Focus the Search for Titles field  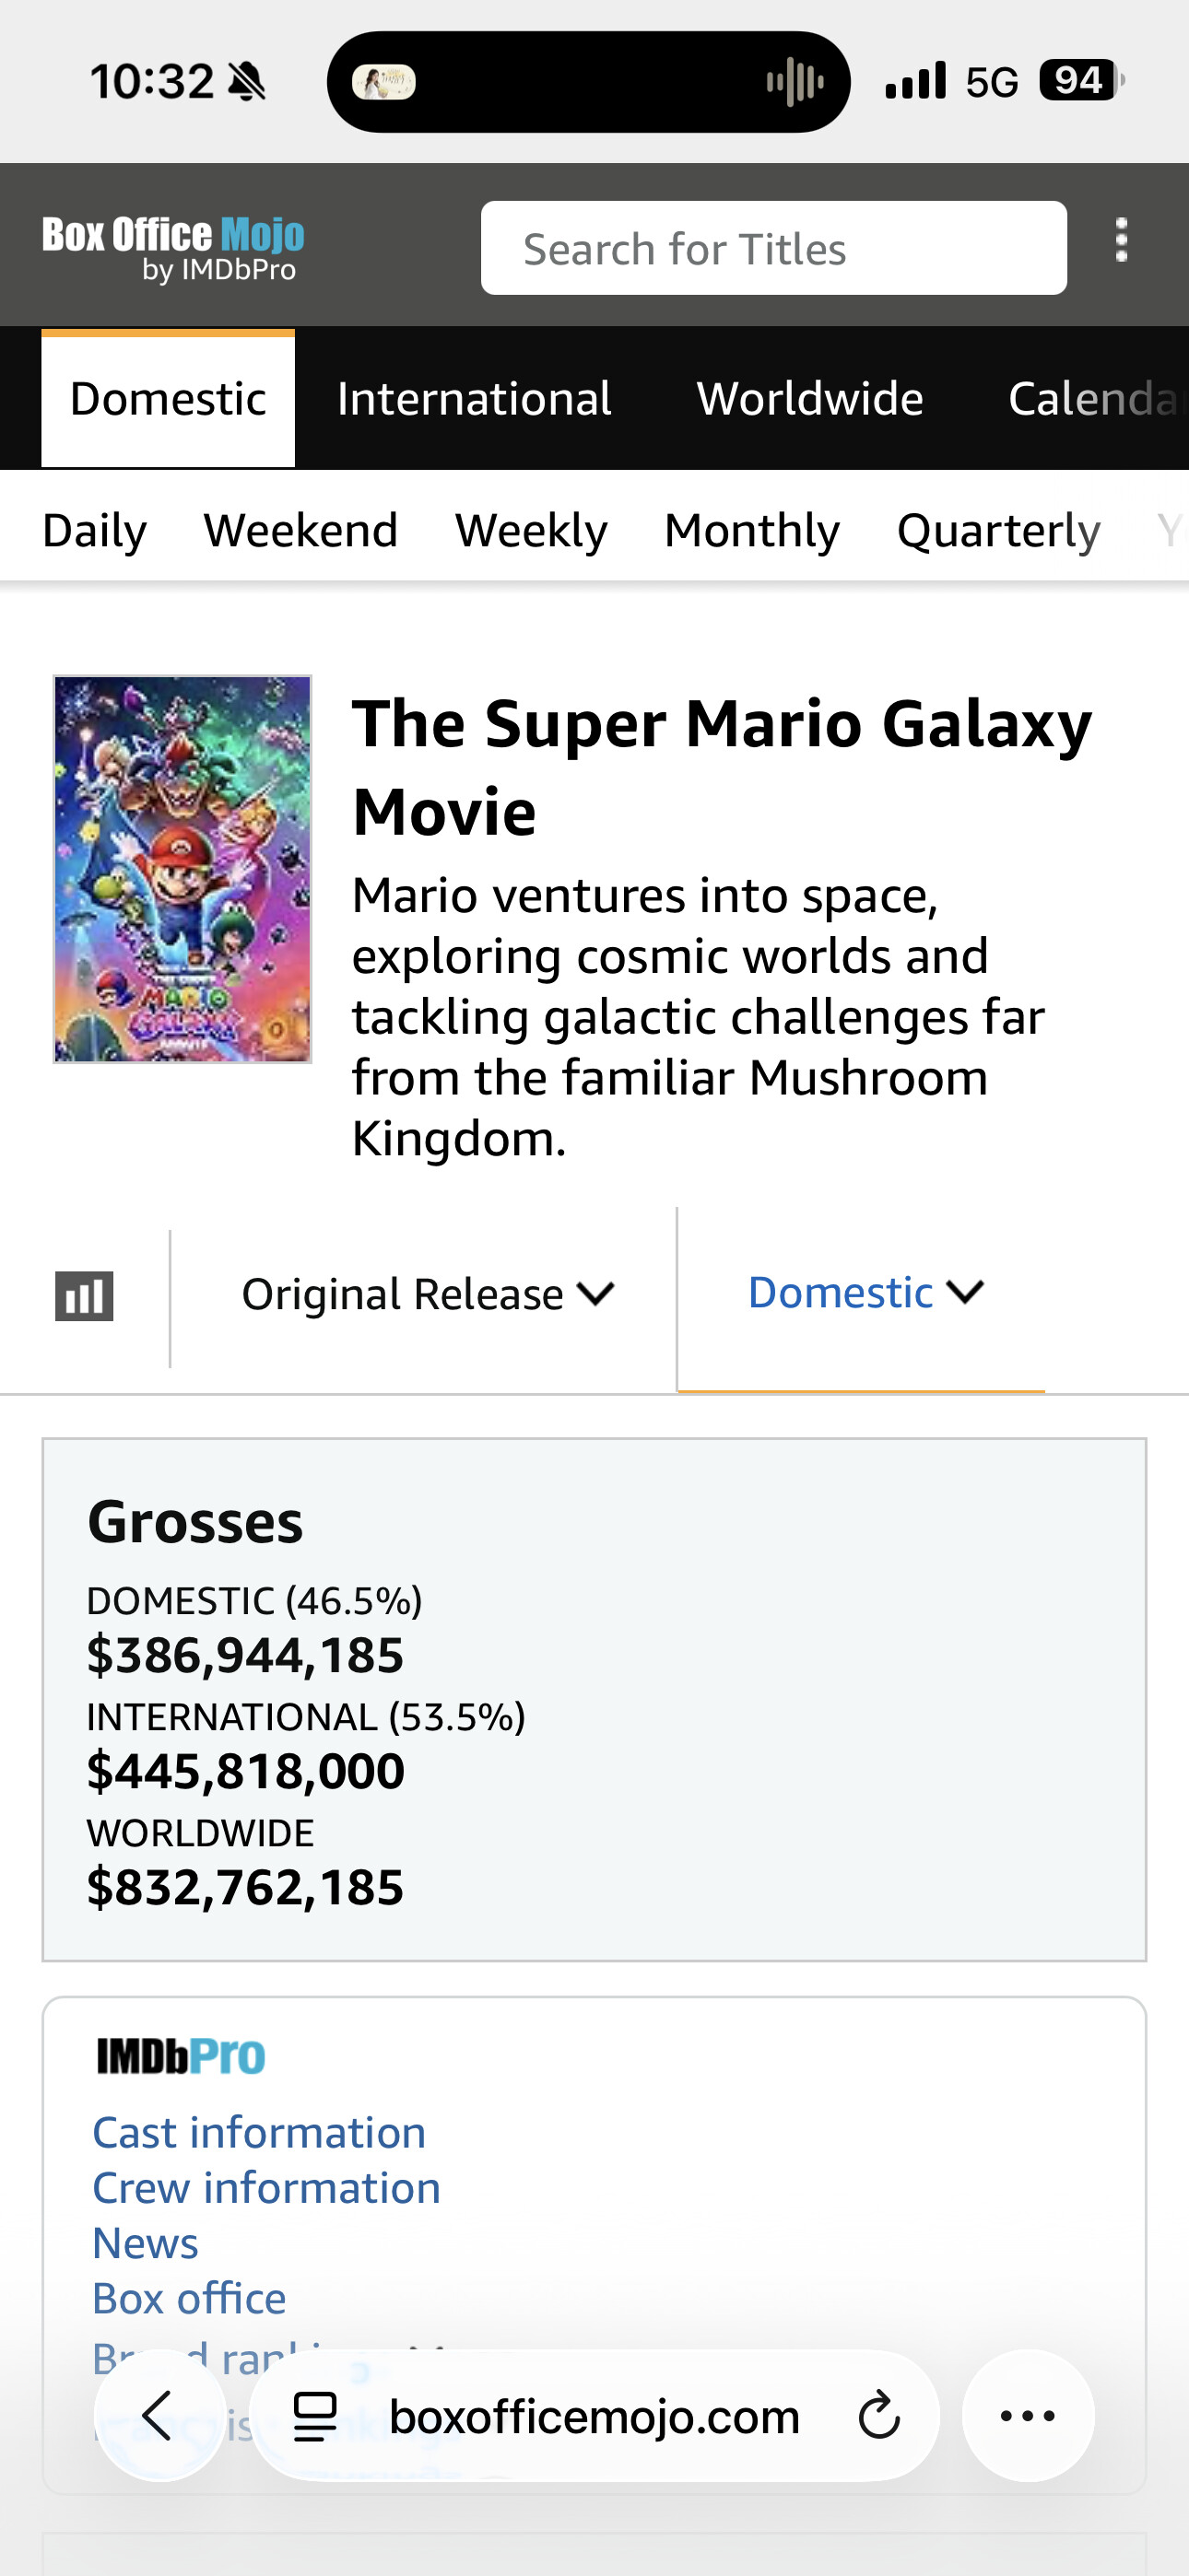(773, 248)
